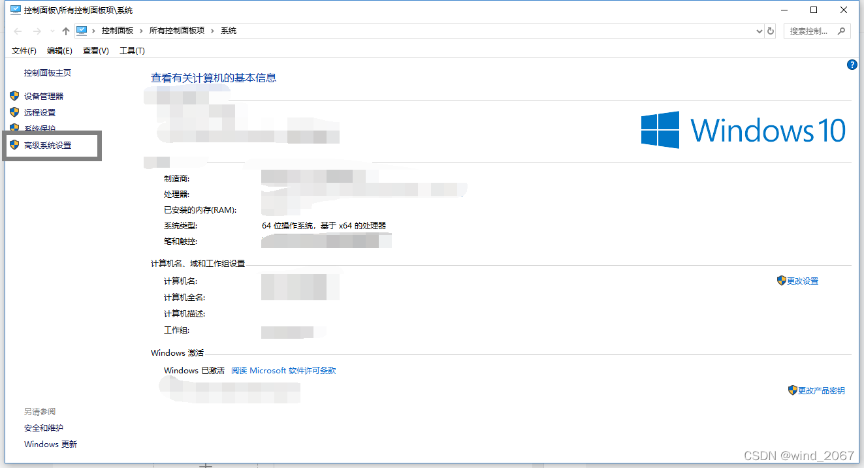Screen dimensions: 864x468
Task: Go to 控制面板主页
Action: point(48,73)
